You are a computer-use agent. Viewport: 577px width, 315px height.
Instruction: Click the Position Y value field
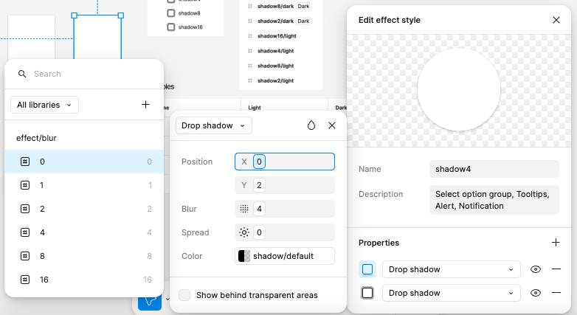pos(285,185)
